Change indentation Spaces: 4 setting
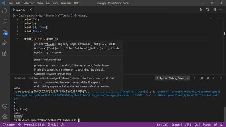226x127 pixels. pos(177,125)
